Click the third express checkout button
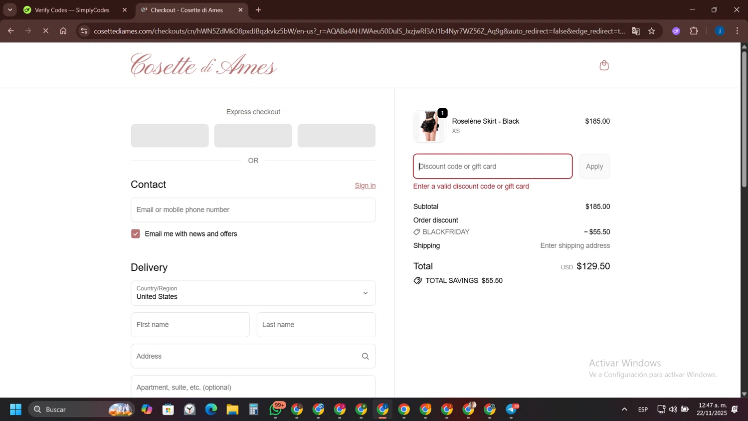748x421 pixels. click(x=337, y=136)
